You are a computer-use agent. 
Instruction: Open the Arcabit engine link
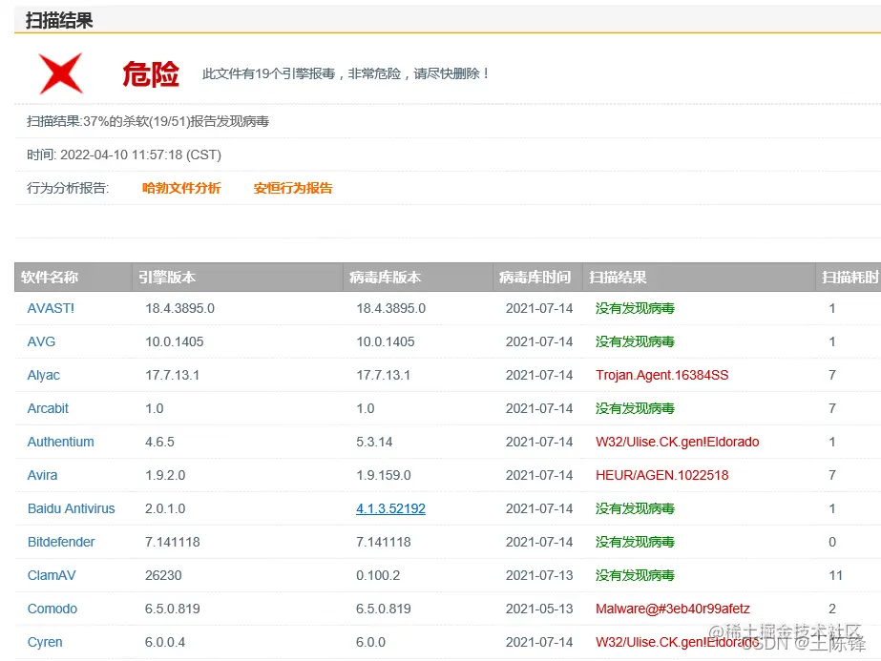click(48, 408)
